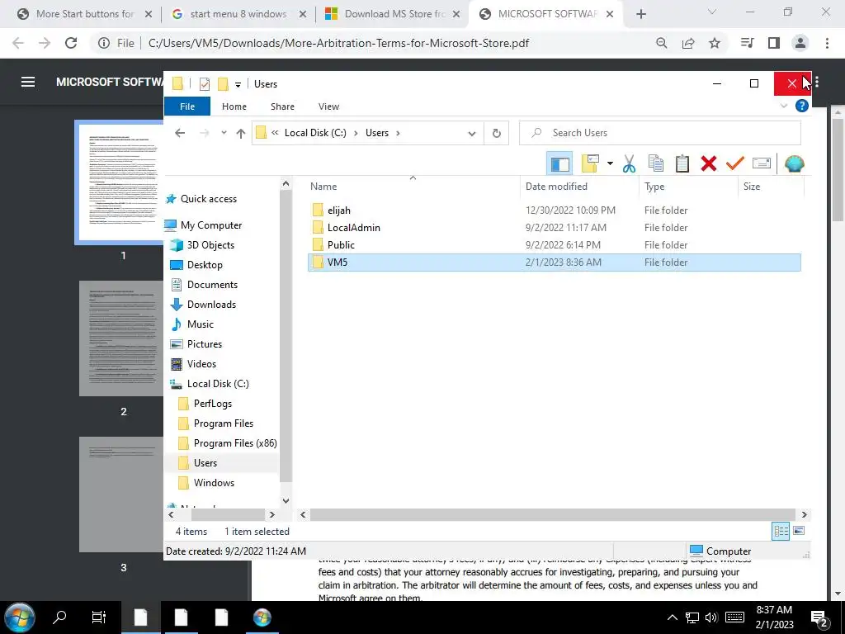Open Downloads in navigation pane
This screenshot has width=845, height=634.
click(x=211, y=305)
